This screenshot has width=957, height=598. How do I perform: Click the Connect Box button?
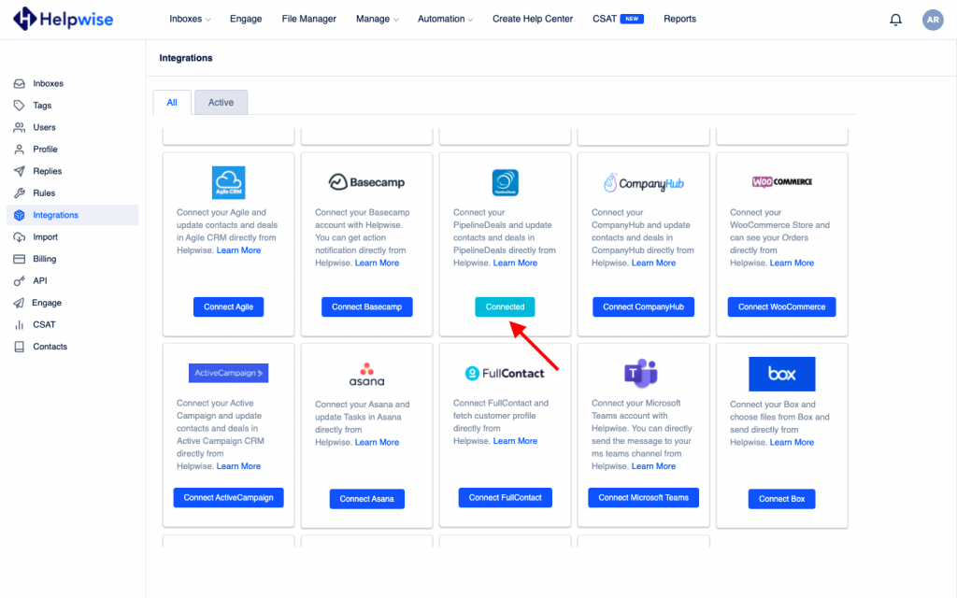[x=782, y=499]
